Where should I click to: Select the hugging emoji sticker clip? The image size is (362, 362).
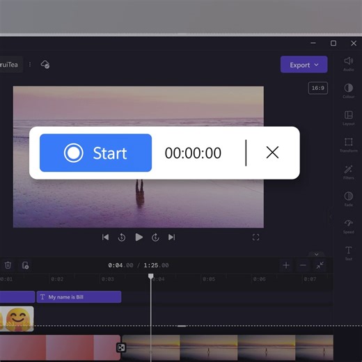tap(17, 319)
